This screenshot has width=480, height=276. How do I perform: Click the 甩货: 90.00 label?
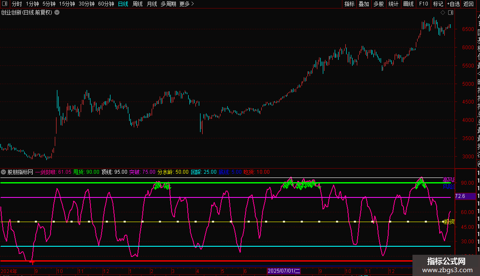coord(86,172)
